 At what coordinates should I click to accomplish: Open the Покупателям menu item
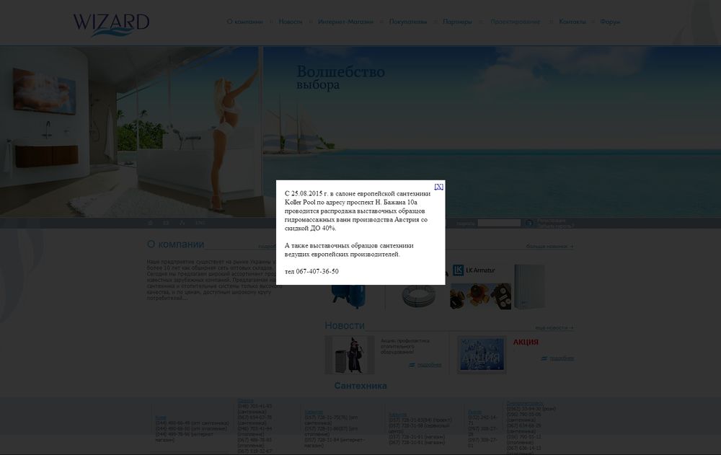click(x=408, y=22)
